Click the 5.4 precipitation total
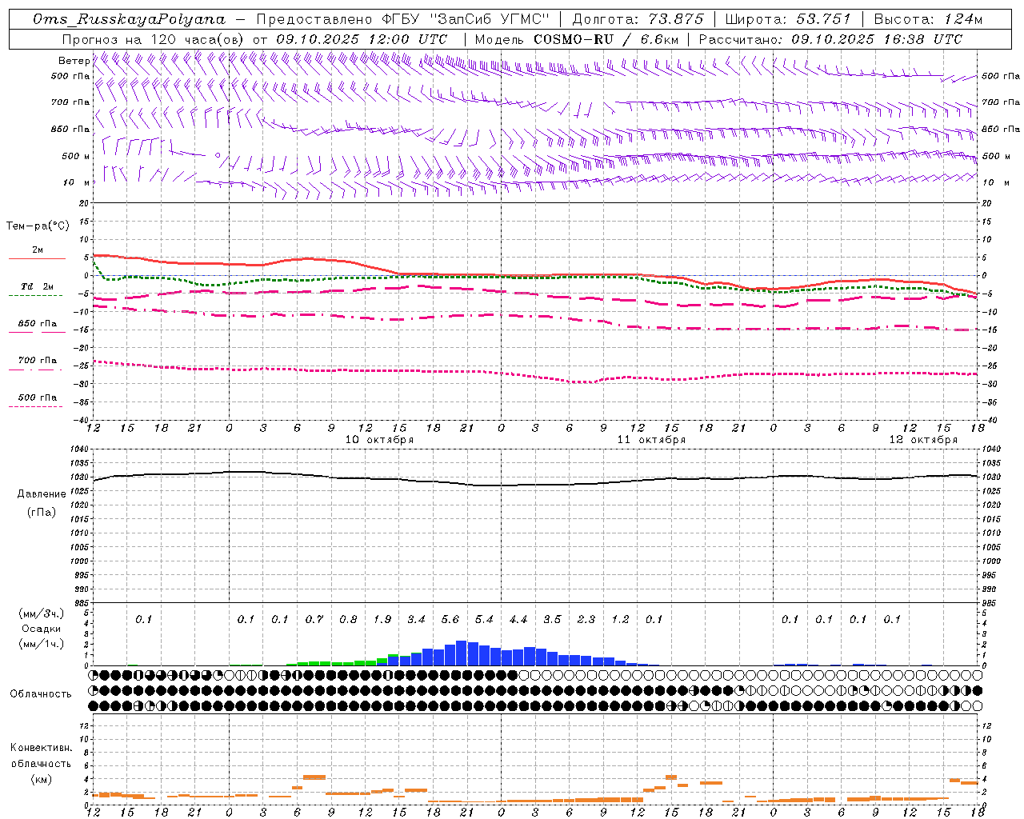 click(484, 619)
